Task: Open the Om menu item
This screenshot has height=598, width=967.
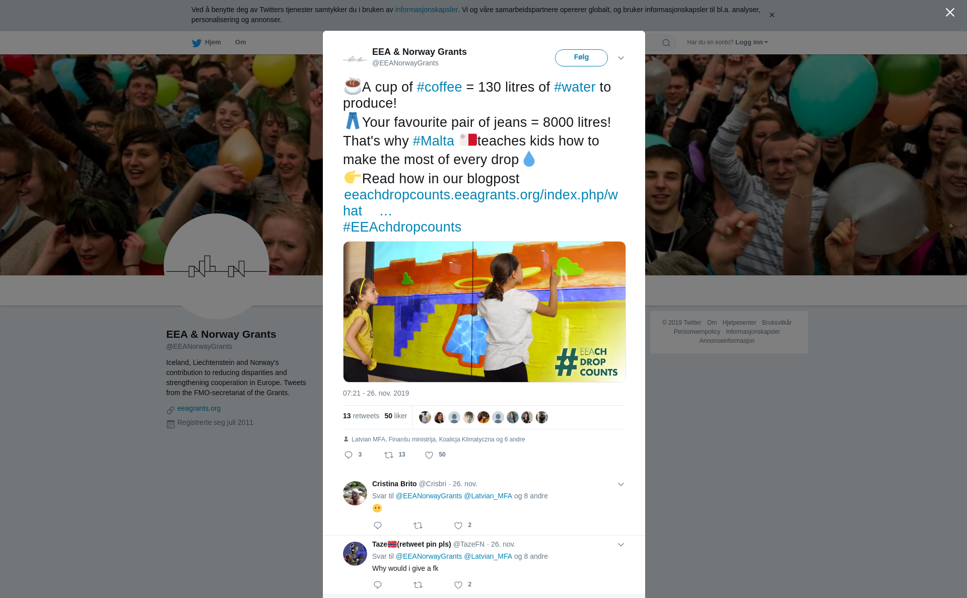Action: [240, 42]
